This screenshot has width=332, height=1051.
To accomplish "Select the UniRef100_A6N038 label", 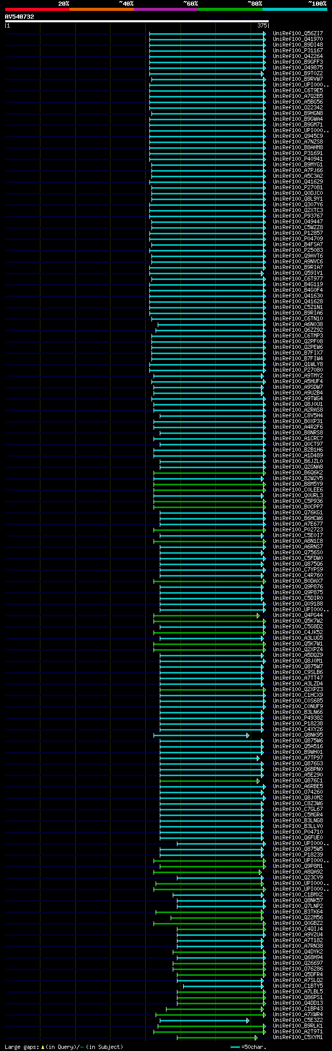I will point(298,324).
